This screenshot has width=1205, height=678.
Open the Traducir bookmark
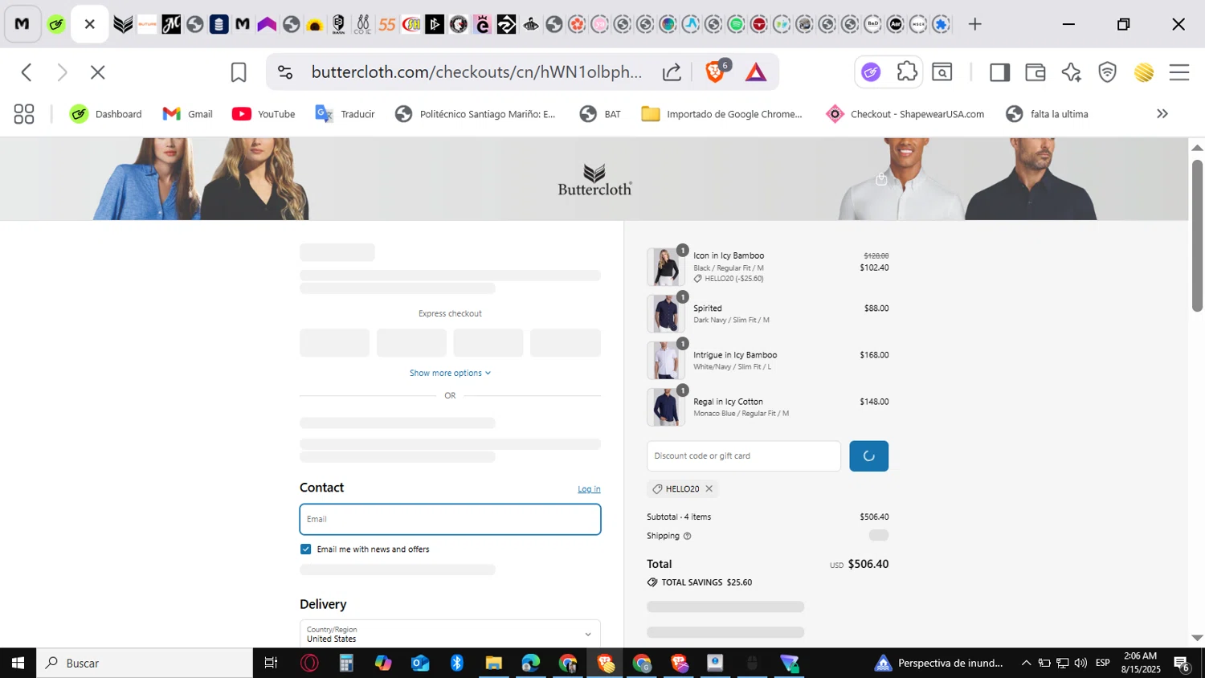click(x=345, y=114)
